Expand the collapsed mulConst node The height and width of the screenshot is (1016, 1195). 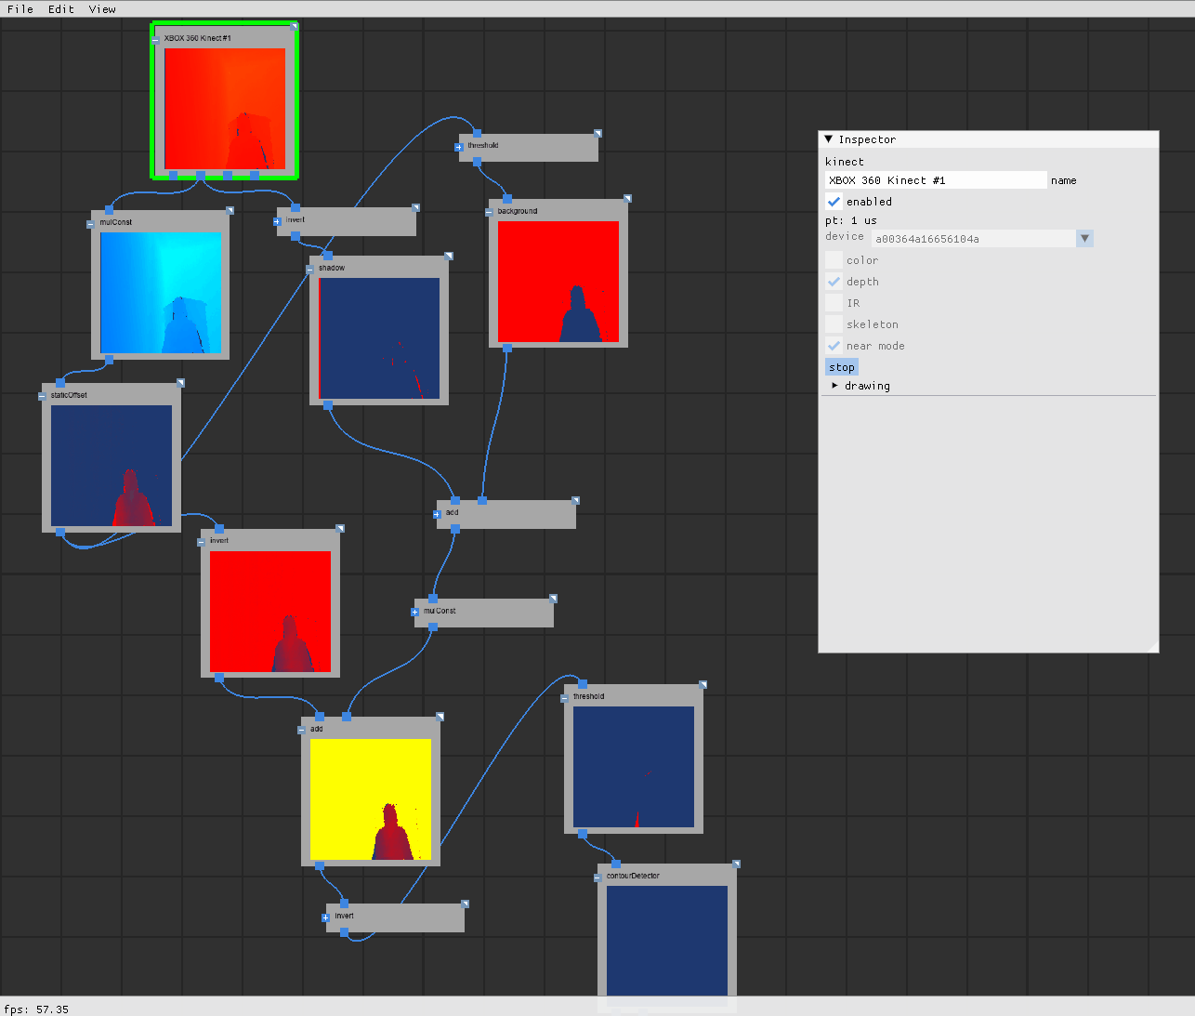(x=414, y=612)
